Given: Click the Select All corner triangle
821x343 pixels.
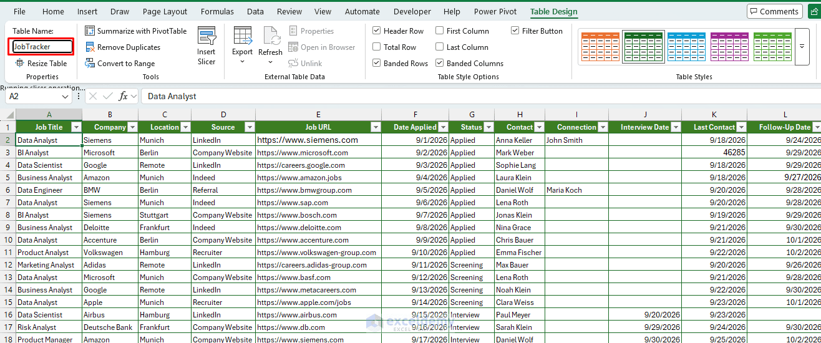Looking at the screenshot, I should click(8, 114).
